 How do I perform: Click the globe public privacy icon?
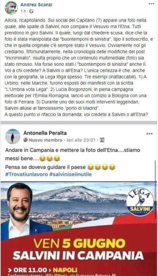pyautogui.click(x=31, y=11)
